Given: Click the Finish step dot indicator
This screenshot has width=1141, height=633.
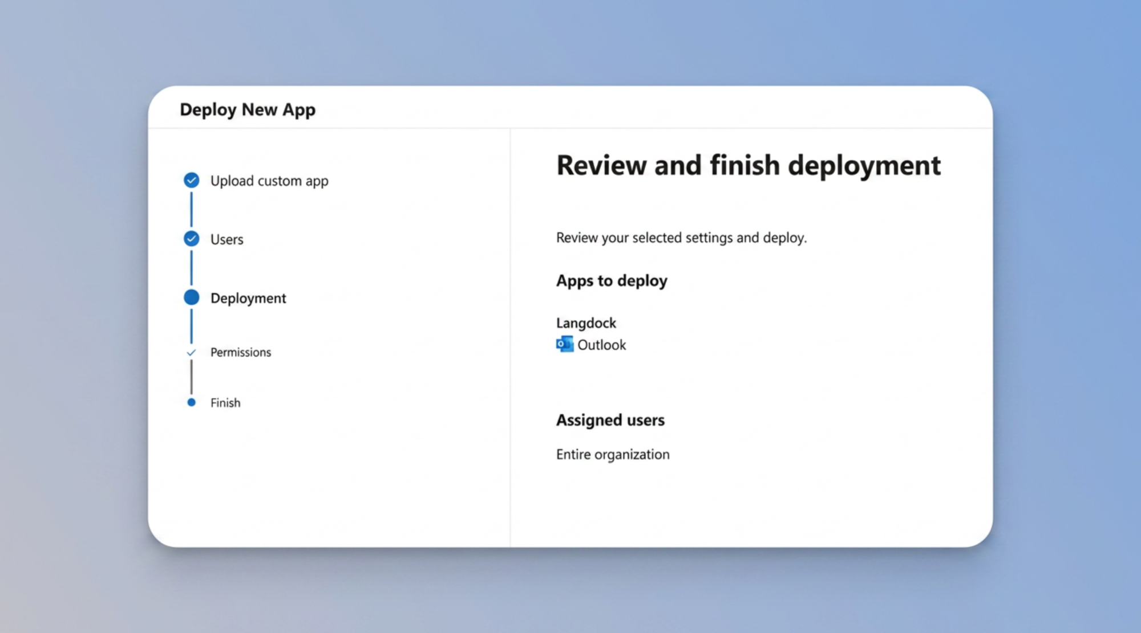Looking at the screenshot, I should (192, 402).
